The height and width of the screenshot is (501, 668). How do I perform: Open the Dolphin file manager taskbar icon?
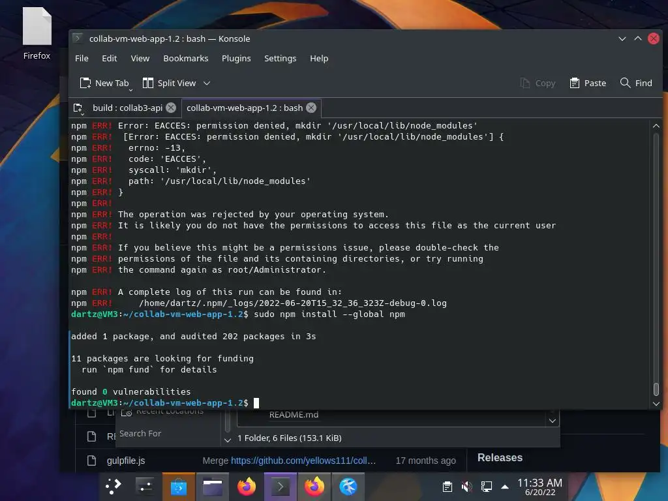click(212, 486)
